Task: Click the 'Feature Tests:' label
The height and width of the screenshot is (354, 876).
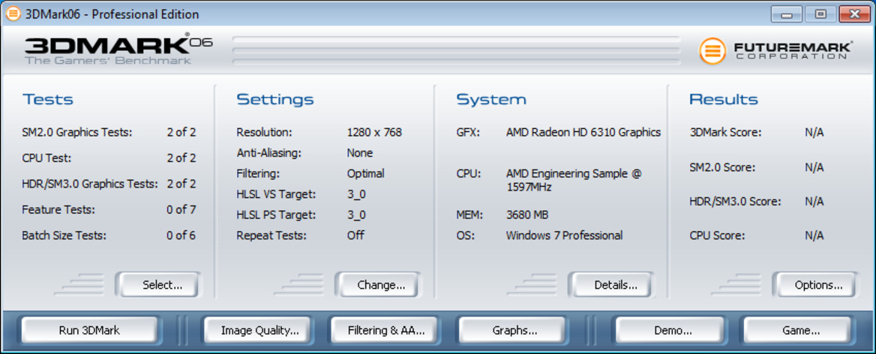Action: point(58,210)
